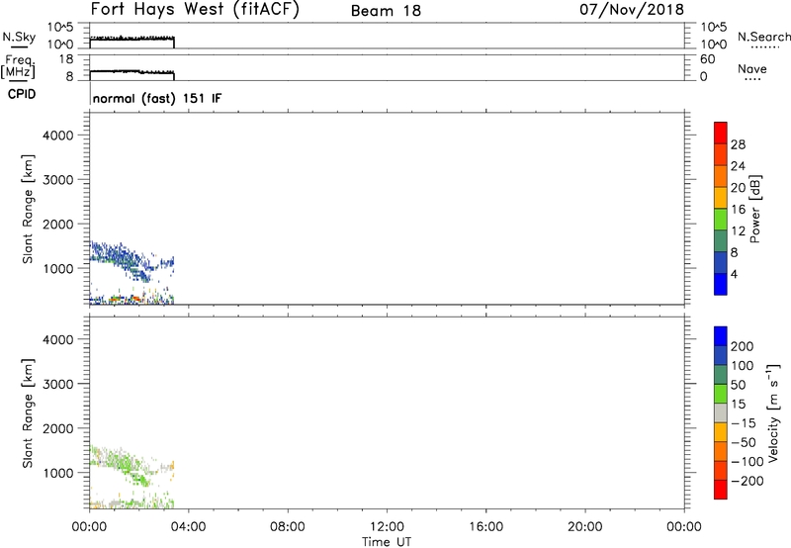Click the velocity colorbar label '200'

tap(743, 346)
